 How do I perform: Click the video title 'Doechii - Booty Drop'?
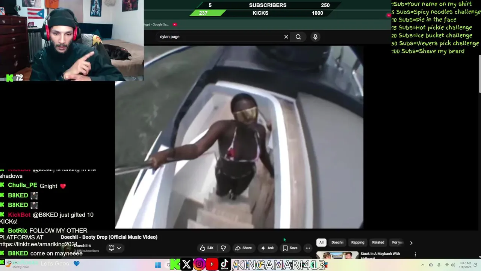(109, 237)
